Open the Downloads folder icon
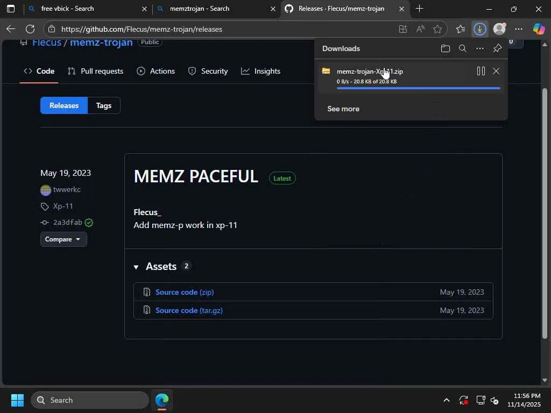Image resolution: width=551 pixels, height=413 pixels. pos(445,48)
